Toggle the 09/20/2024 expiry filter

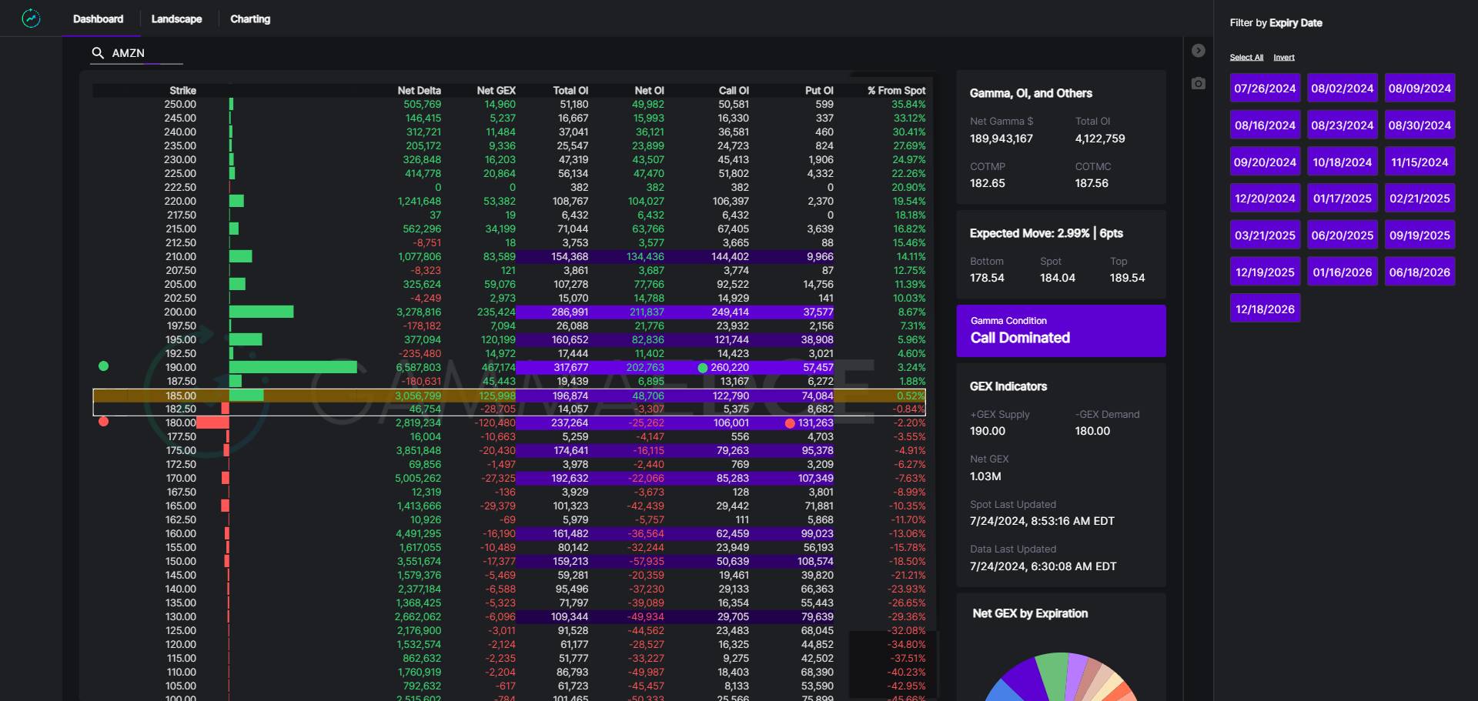[x=1265, y=162]
